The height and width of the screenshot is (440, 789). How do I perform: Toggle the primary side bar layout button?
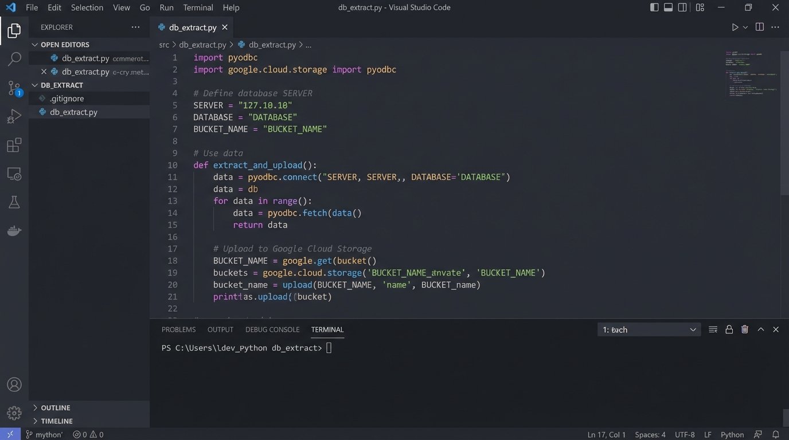pyautogui.click(x=654, y=7)
